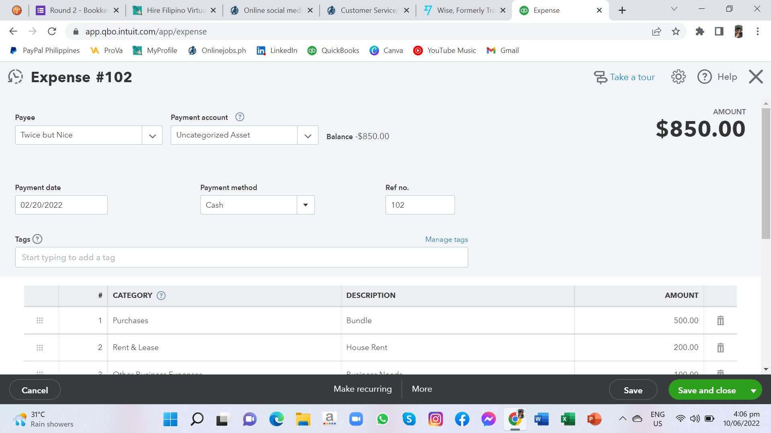Click the recent transactions clock icon
Viewport: 771px width, 433px height.
coord(15,77)
